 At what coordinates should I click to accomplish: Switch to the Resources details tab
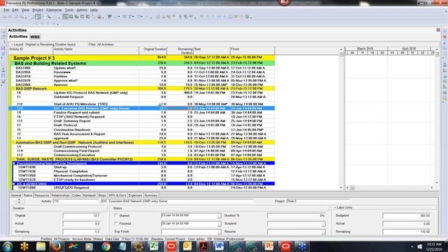pyautogui.click(x=42, y=195)
